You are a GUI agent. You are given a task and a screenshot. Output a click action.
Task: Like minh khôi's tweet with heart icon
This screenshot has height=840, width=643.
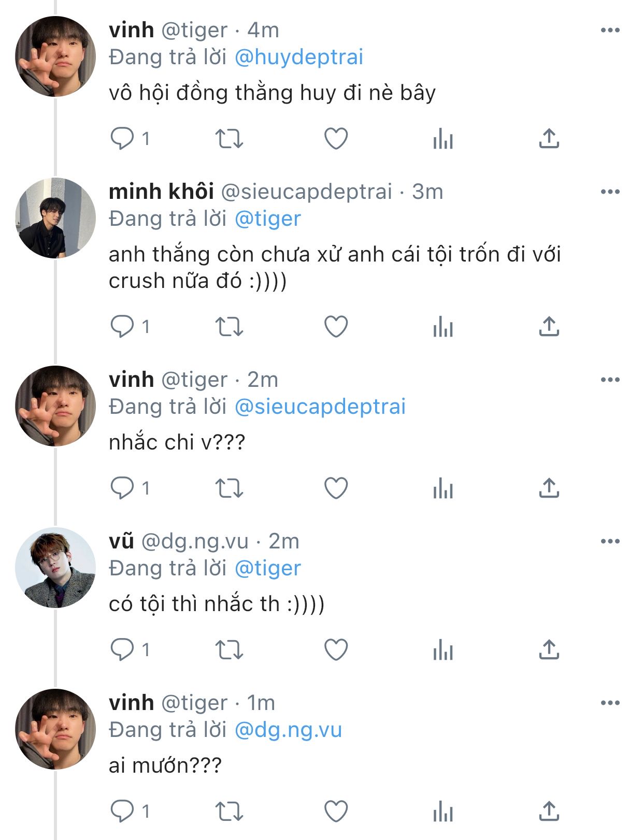pyautogui.click(x=336, y=327)
